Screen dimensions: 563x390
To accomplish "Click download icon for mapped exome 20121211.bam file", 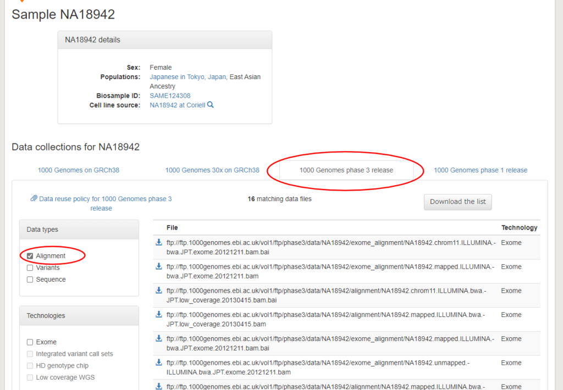I will 159,266.
